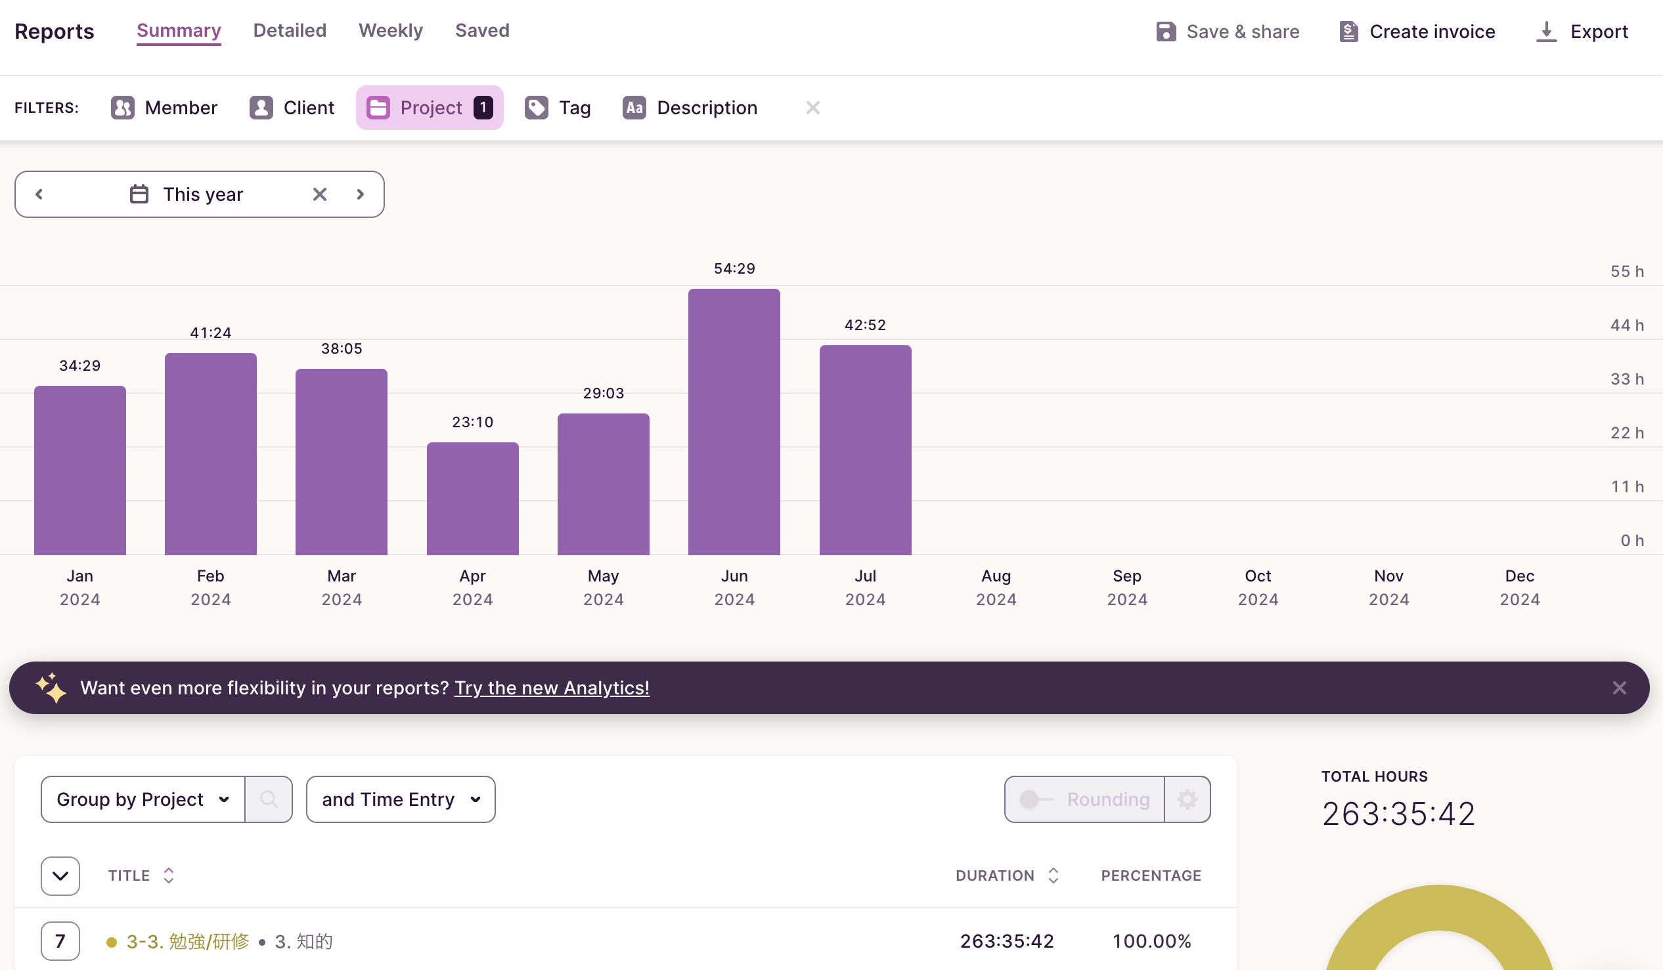Toggle the active Project filter
The image size is (1663, 970).
[430, 108]
